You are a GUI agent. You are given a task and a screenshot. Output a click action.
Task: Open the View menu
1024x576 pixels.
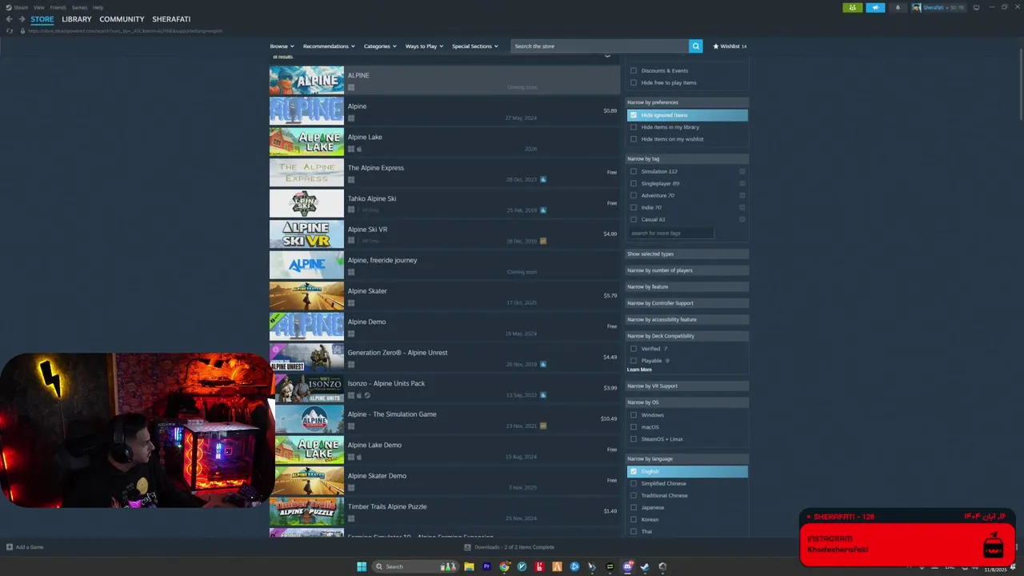(x=38, y=7)
